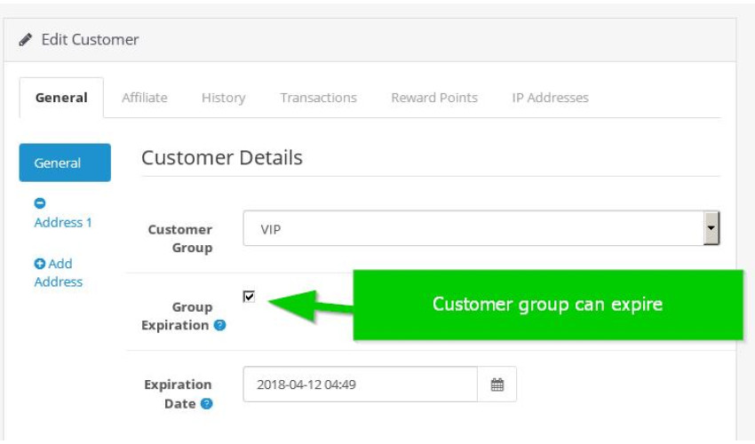Open the Group Expiration help tooltip icon
755x444 pixels.
point(219,325)
